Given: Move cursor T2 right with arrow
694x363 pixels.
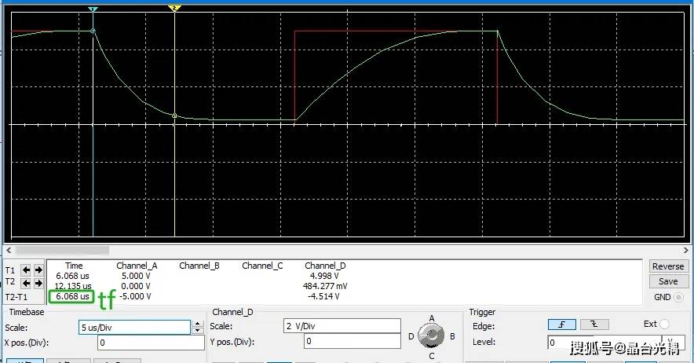Looking at the screenshot, I should point(38,283).
